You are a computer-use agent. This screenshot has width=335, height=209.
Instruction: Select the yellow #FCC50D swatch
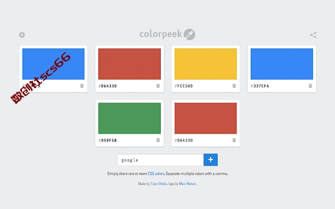pos(206,64)
